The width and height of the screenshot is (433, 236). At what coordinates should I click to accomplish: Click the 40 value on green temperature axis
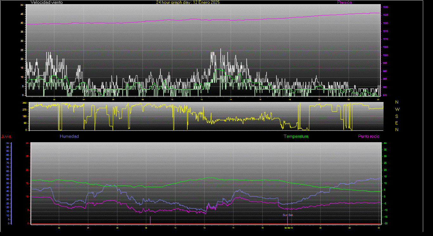[x=385, y=143]
